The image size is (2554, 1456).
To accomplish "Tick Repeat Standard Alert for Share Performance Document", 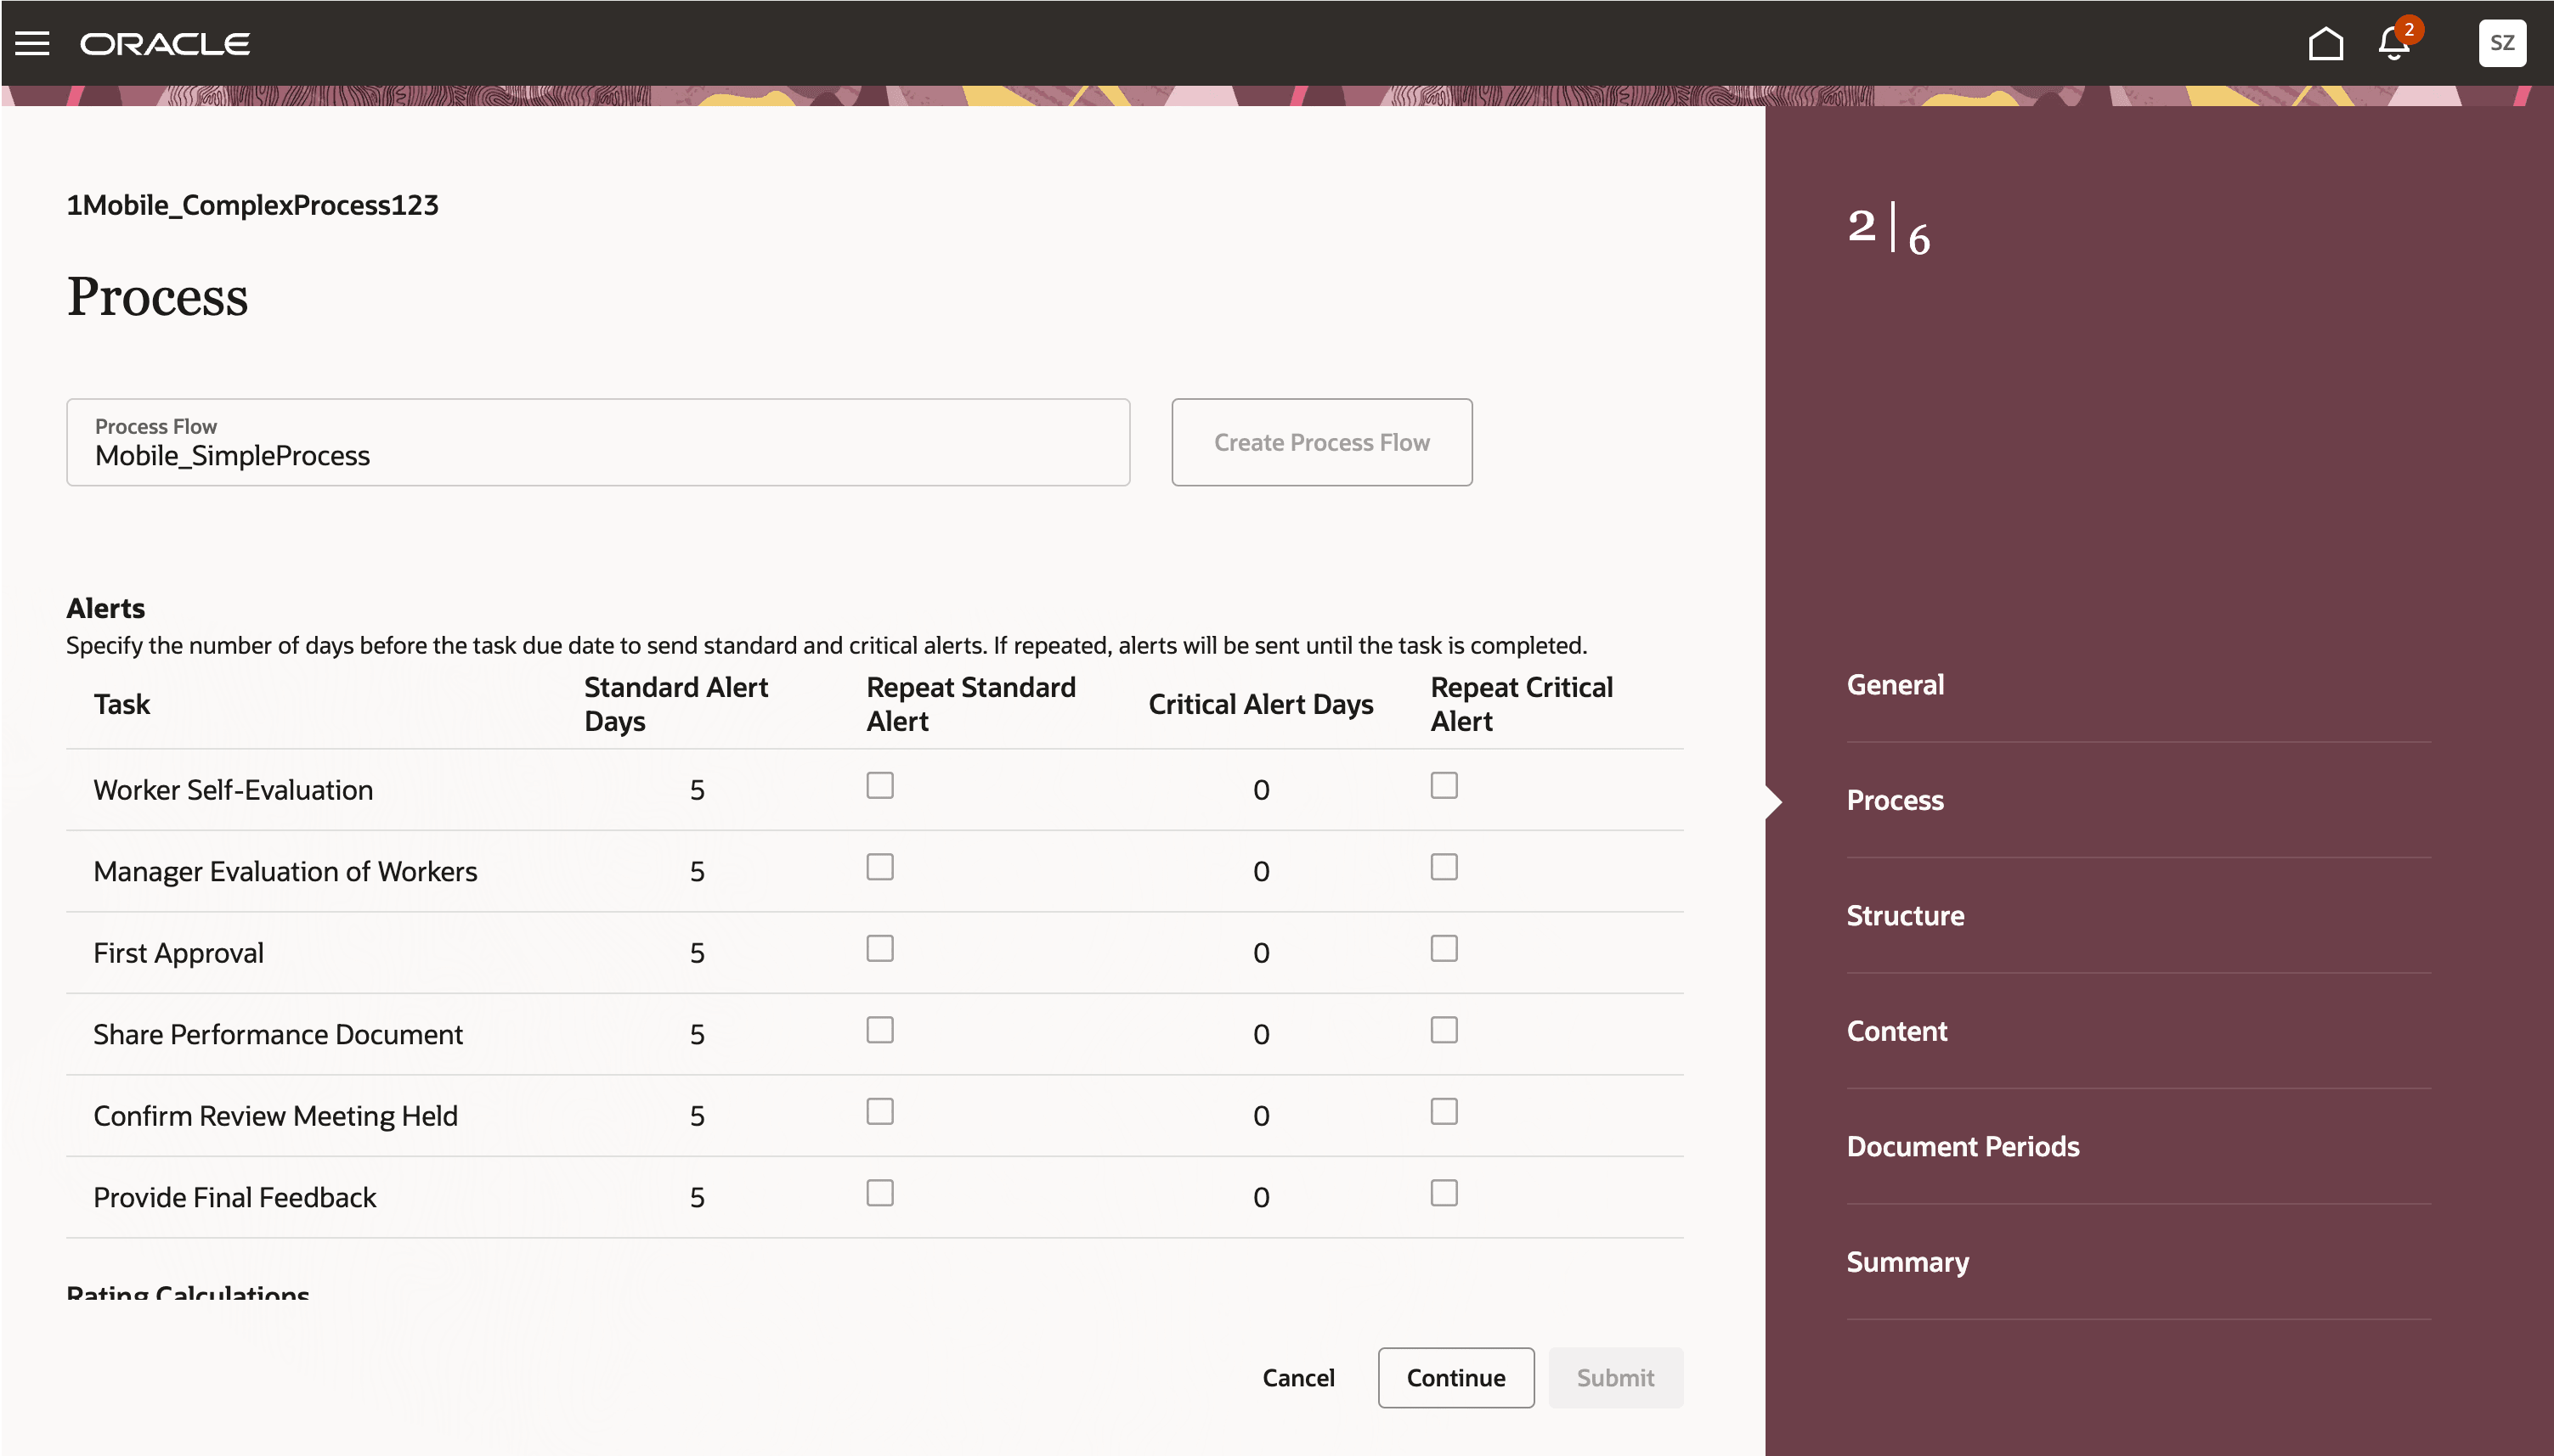I will (x=879, y=1030).
